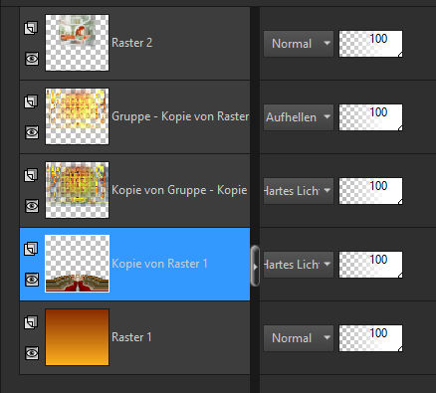The height and width of the screenshot is (393, 436).
Task: Click the panel splitter handle beside selected layer
Action: click(255, 266)
